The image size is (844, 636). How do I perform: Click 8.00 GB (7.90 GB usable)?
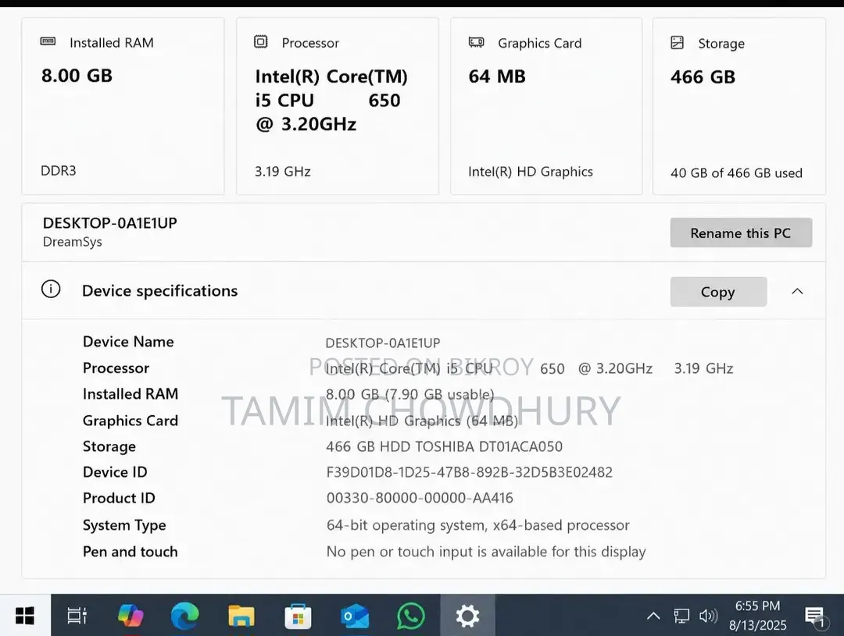pyautogui.click(x=410, y=395)
